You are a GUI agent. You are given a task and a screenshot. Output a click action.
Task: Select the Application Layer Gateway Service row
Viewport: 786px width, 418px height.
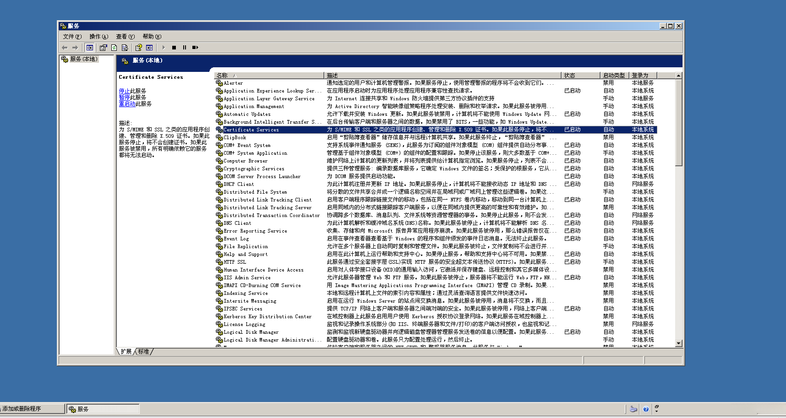[436, 98]
